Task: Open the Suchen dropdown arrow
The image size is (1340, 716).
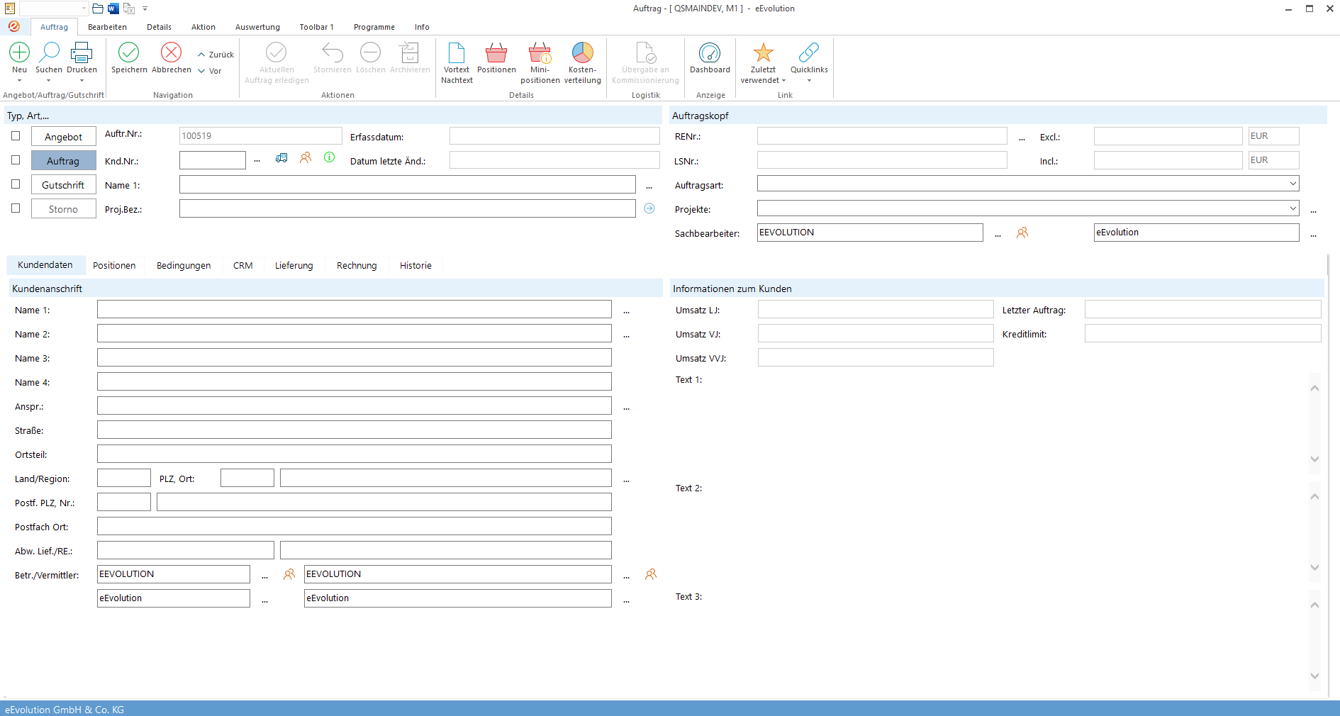Action: 48,81
